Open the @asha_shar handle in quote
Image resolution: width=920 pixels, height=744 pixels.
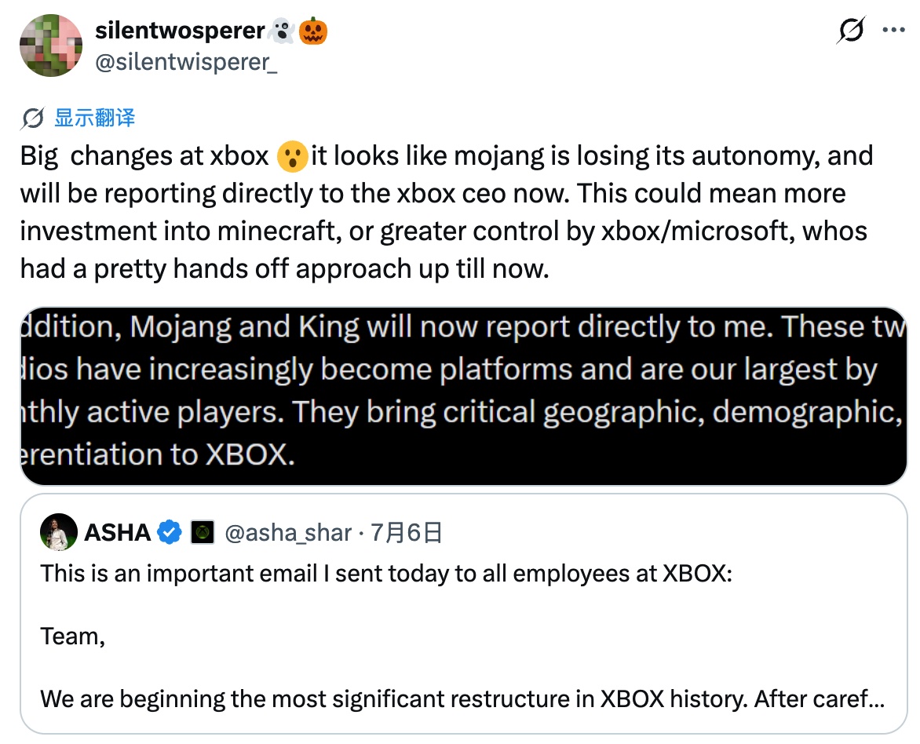[288, 533]
